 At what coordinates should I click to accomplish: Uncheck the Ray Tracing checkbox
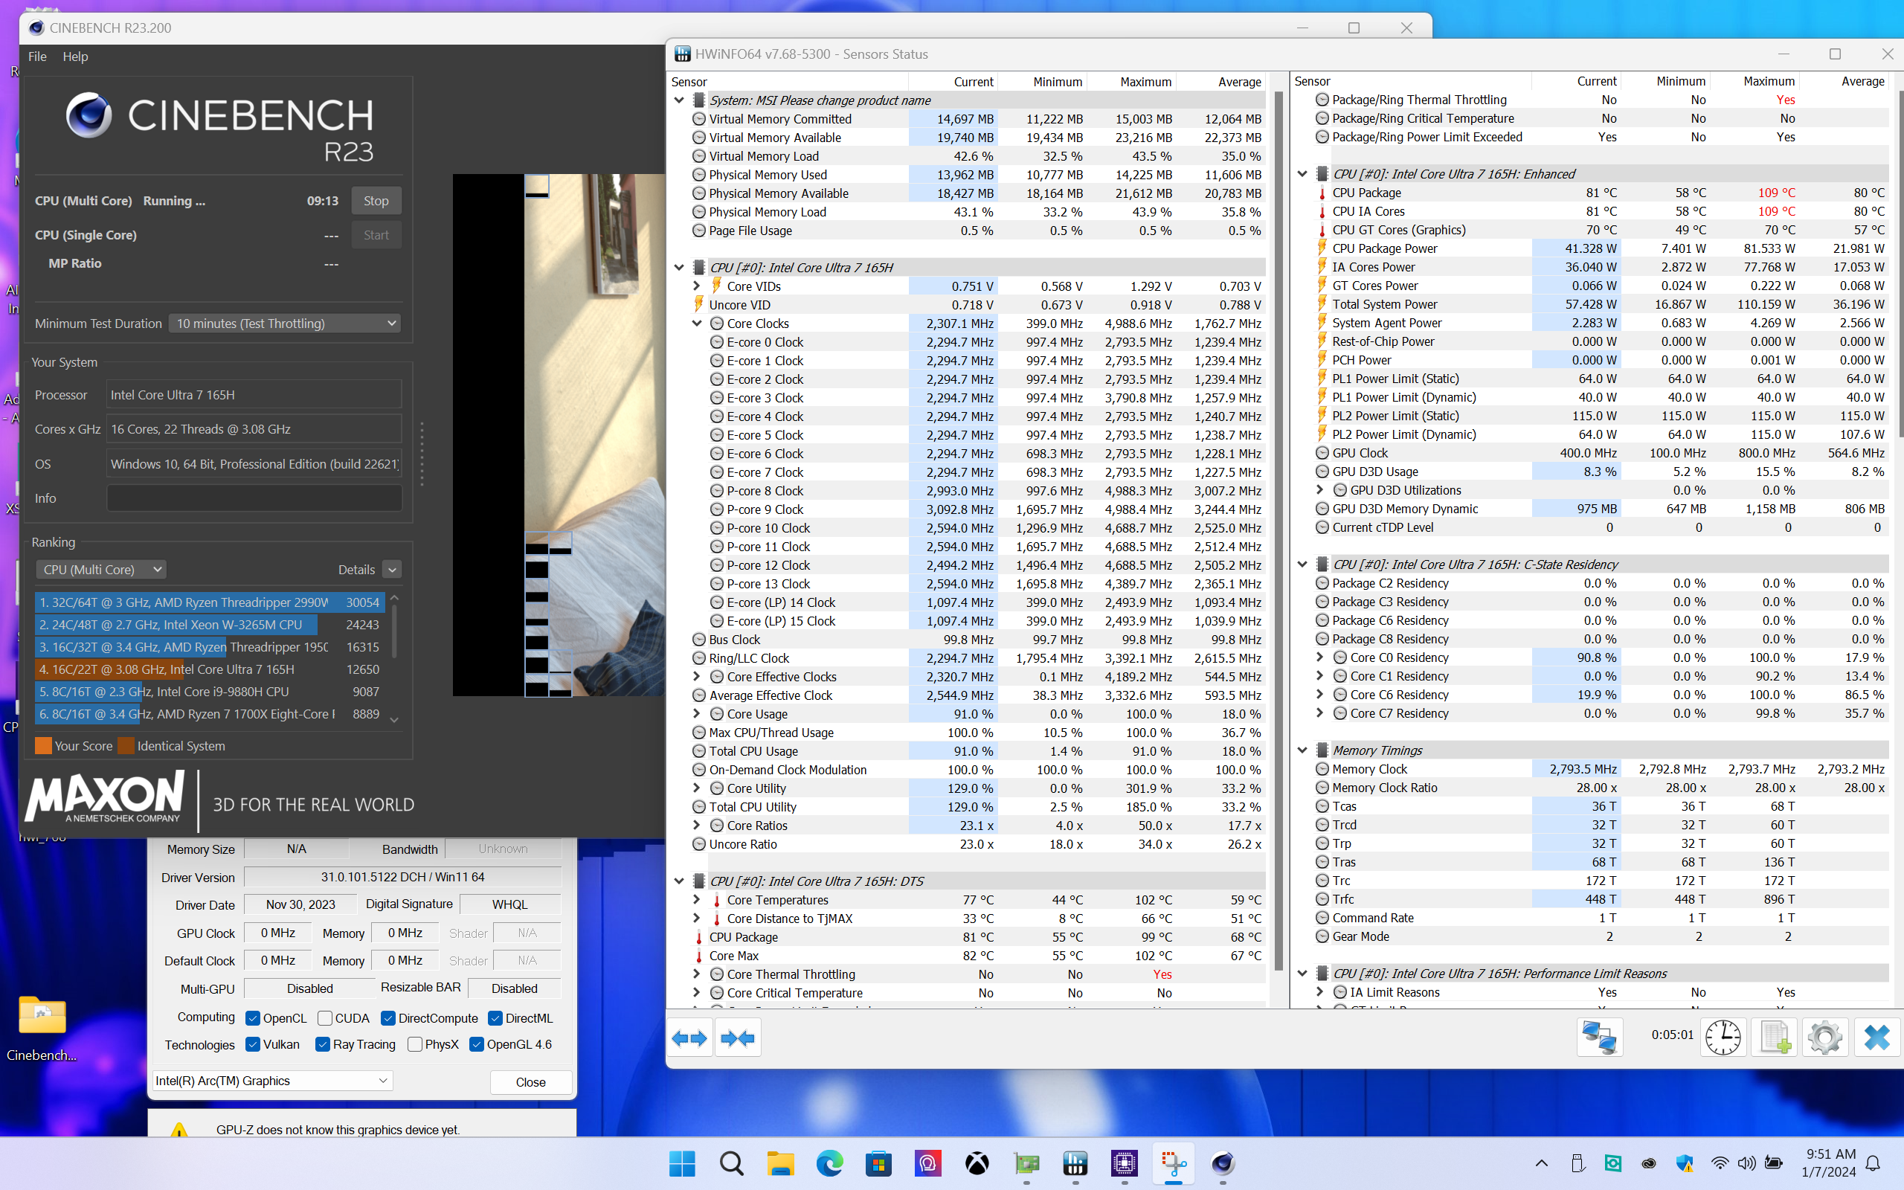click(x=322, y=1044)
